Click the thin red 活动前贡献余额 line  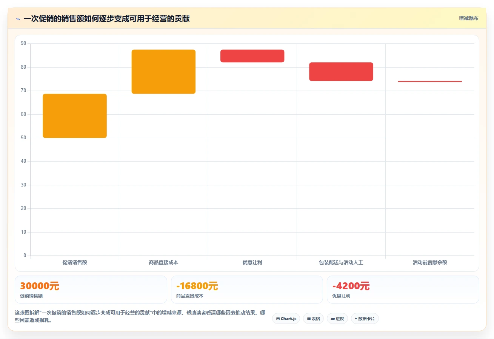point(430,81)
